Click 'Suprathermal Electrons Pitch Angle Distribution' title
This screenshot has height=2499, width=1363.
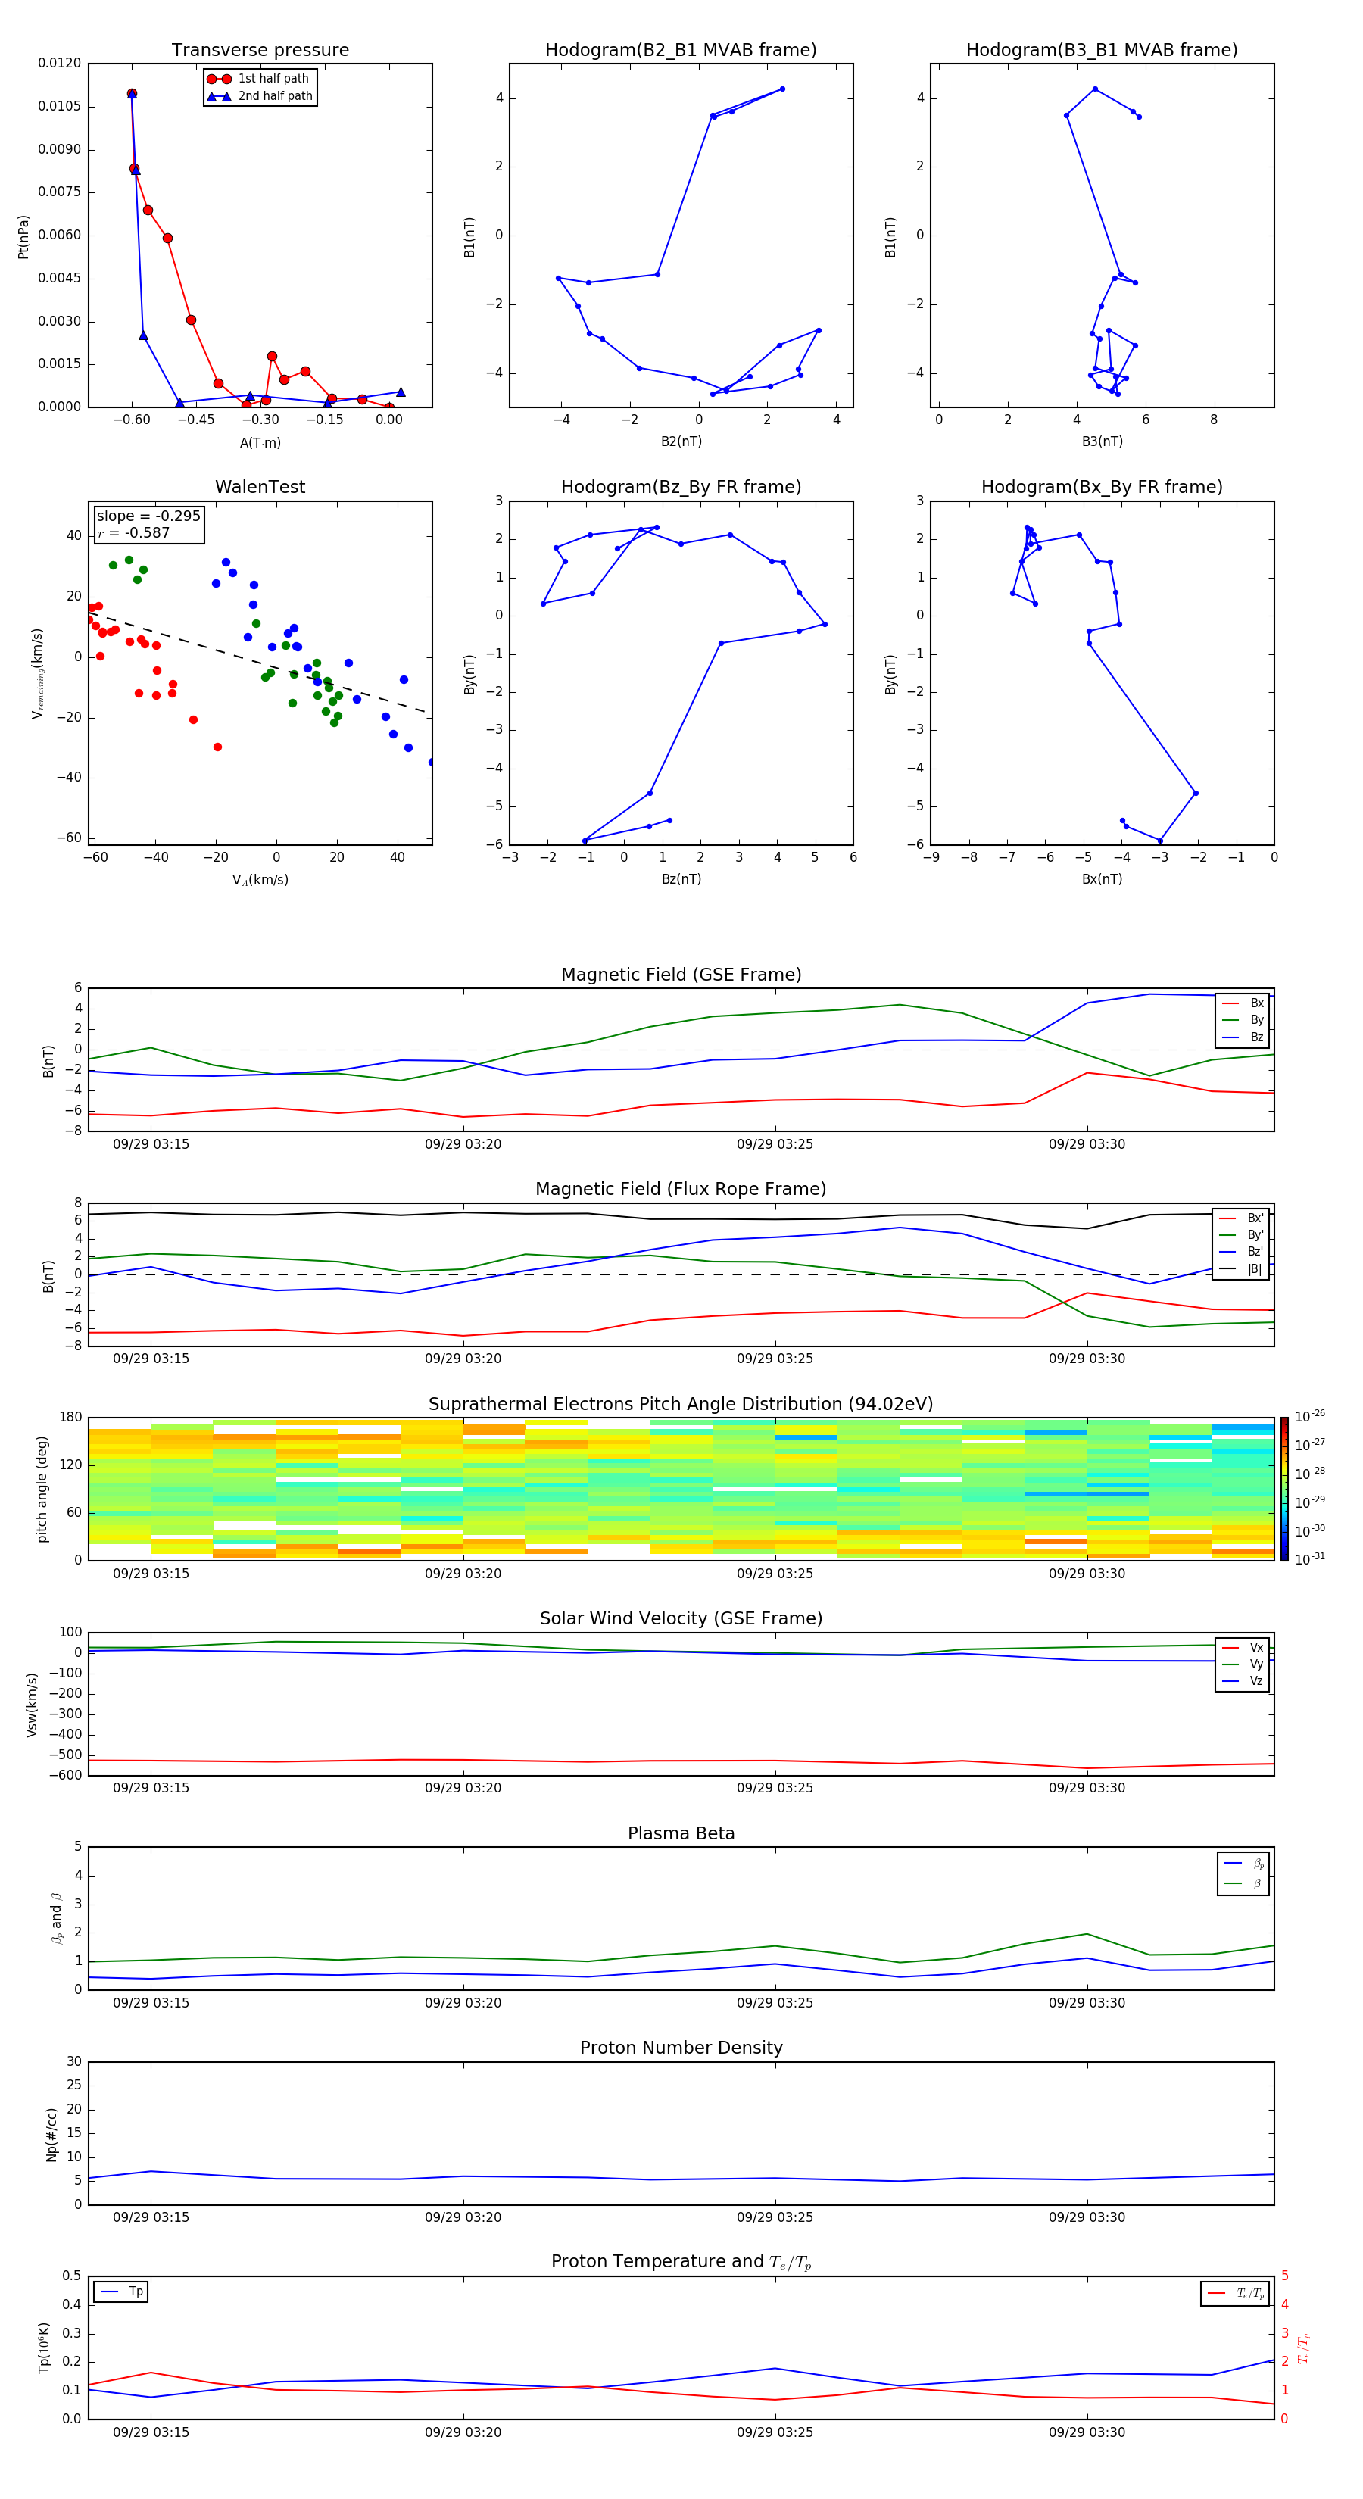click(681, 1405)
